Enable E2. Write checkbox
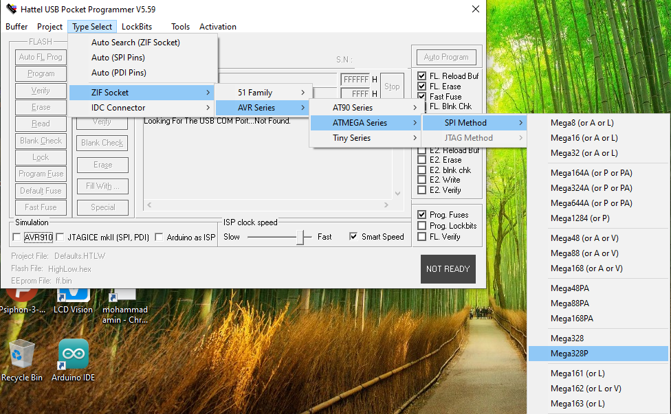This screenshot has height=414, width=671. point(421,180)
